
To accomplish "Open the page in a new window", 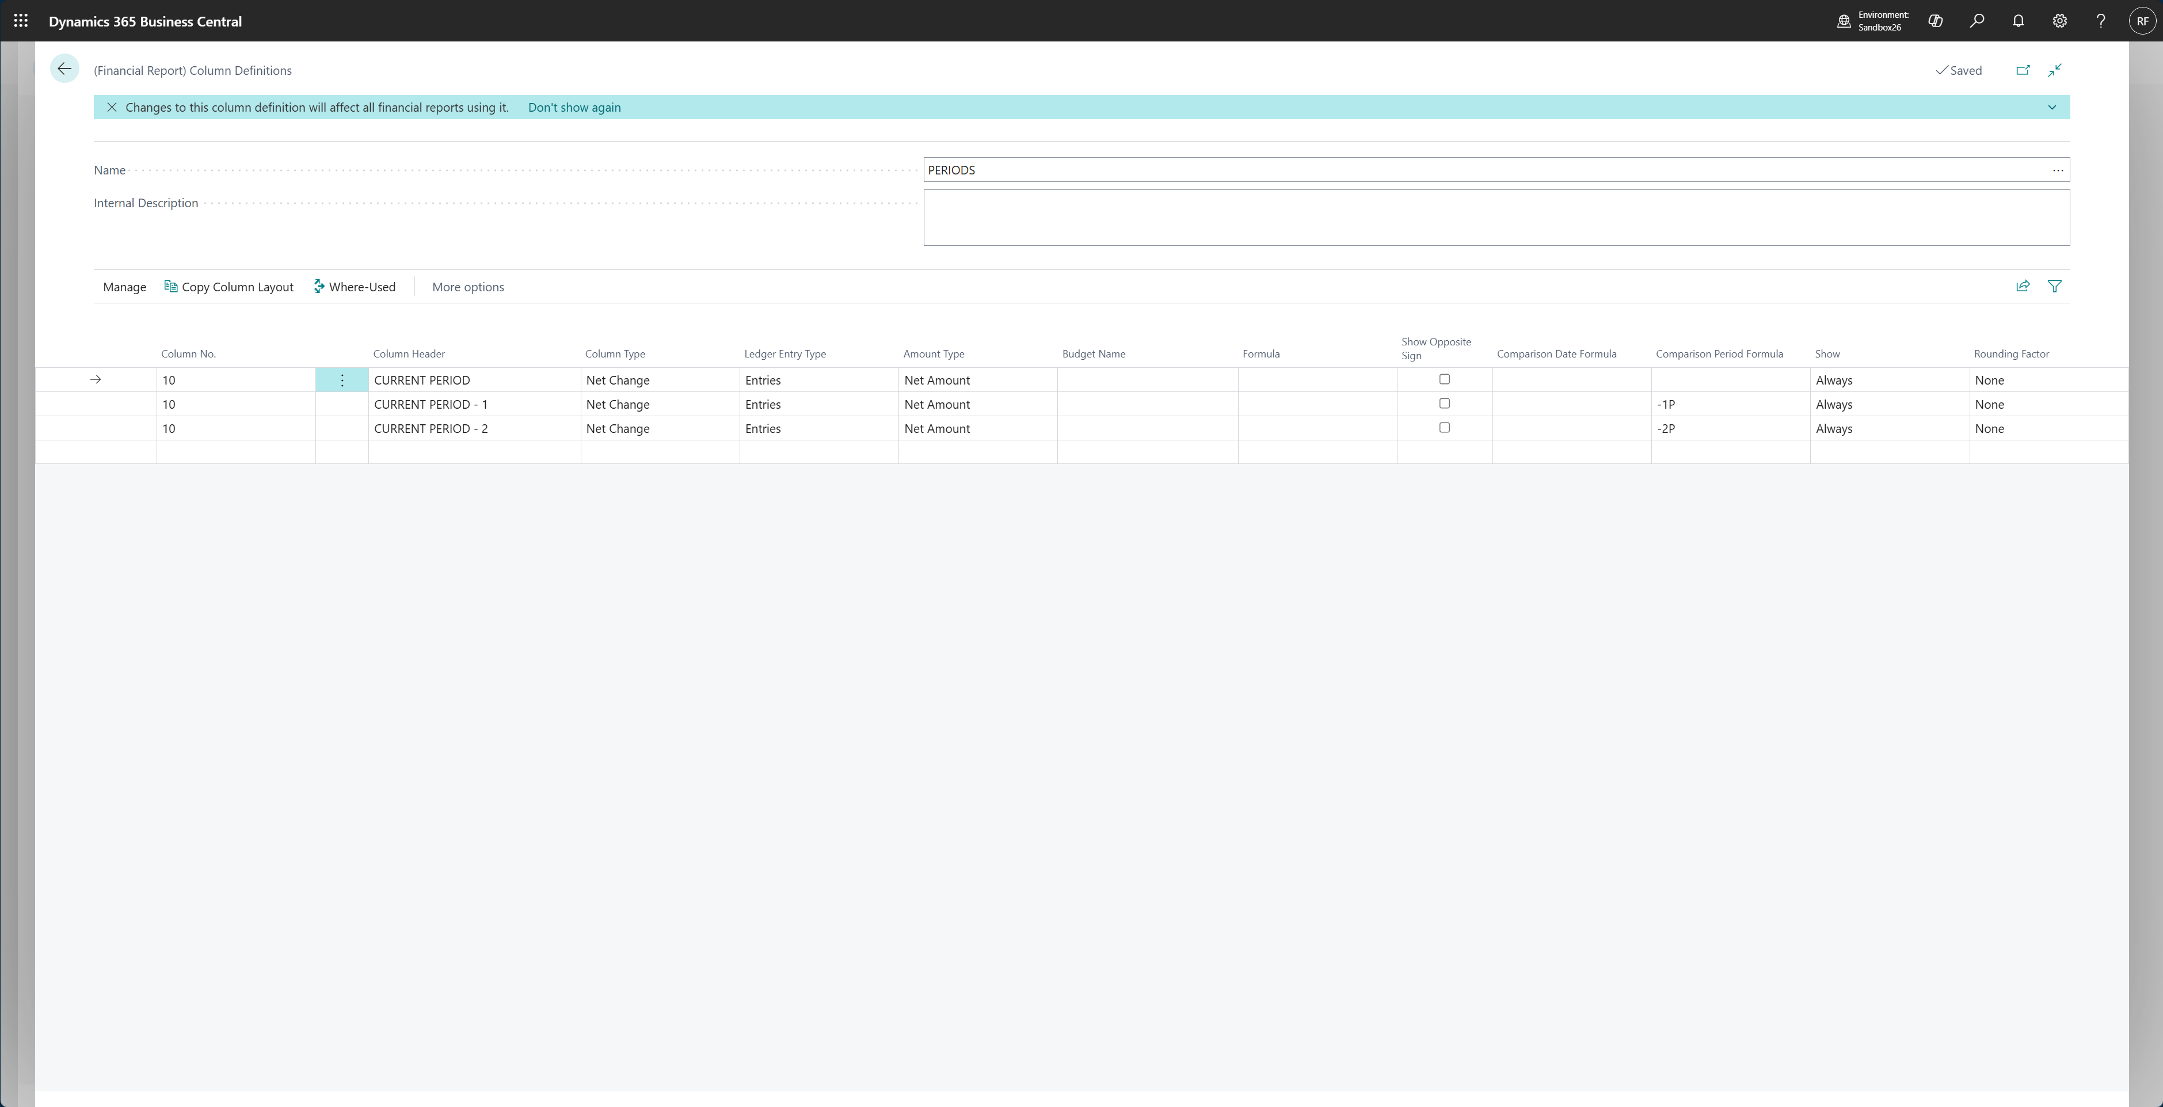I will (x=2023, y=71).
